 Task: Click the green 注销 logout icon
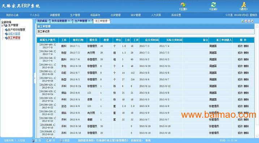pos(213,5)
